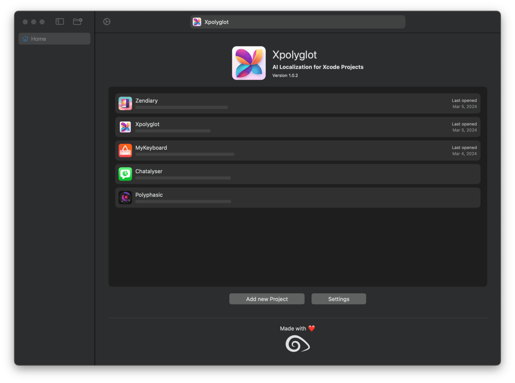
Task: Click the spiral developer logo
Action: point(298,344)
